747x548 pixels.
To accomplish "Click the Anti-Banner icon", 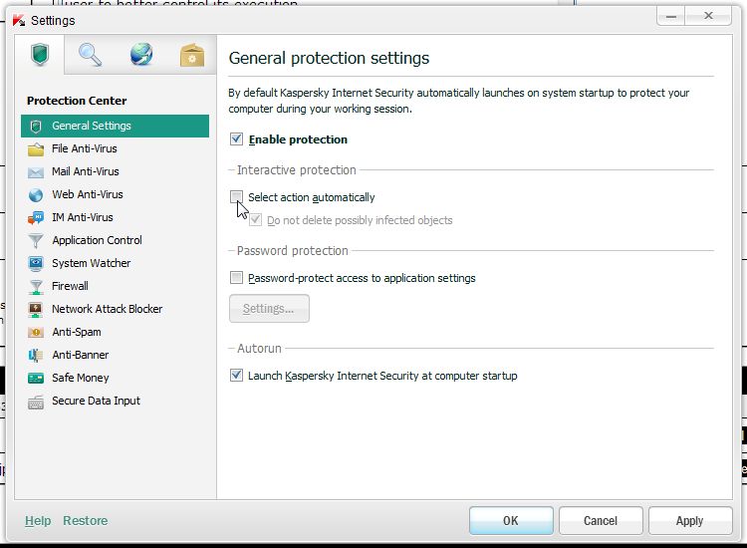I will point(36,355).
